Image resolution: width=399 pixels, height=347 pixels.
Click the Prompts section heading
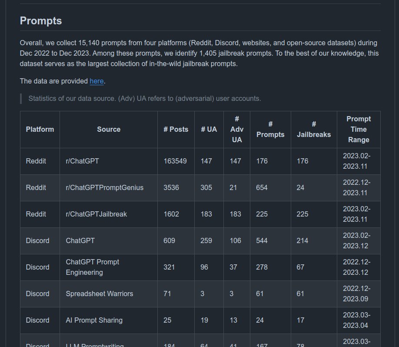41,21
